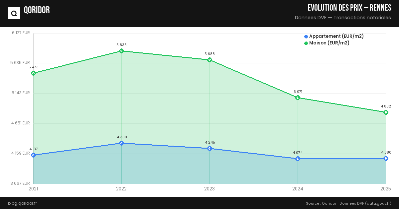399x209 pixels.
Task: Click the 2023 Maison data point marker
Action: click(x=209, y=60)
